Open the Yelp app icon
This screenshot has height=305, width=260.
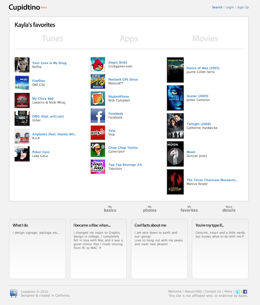98,133
